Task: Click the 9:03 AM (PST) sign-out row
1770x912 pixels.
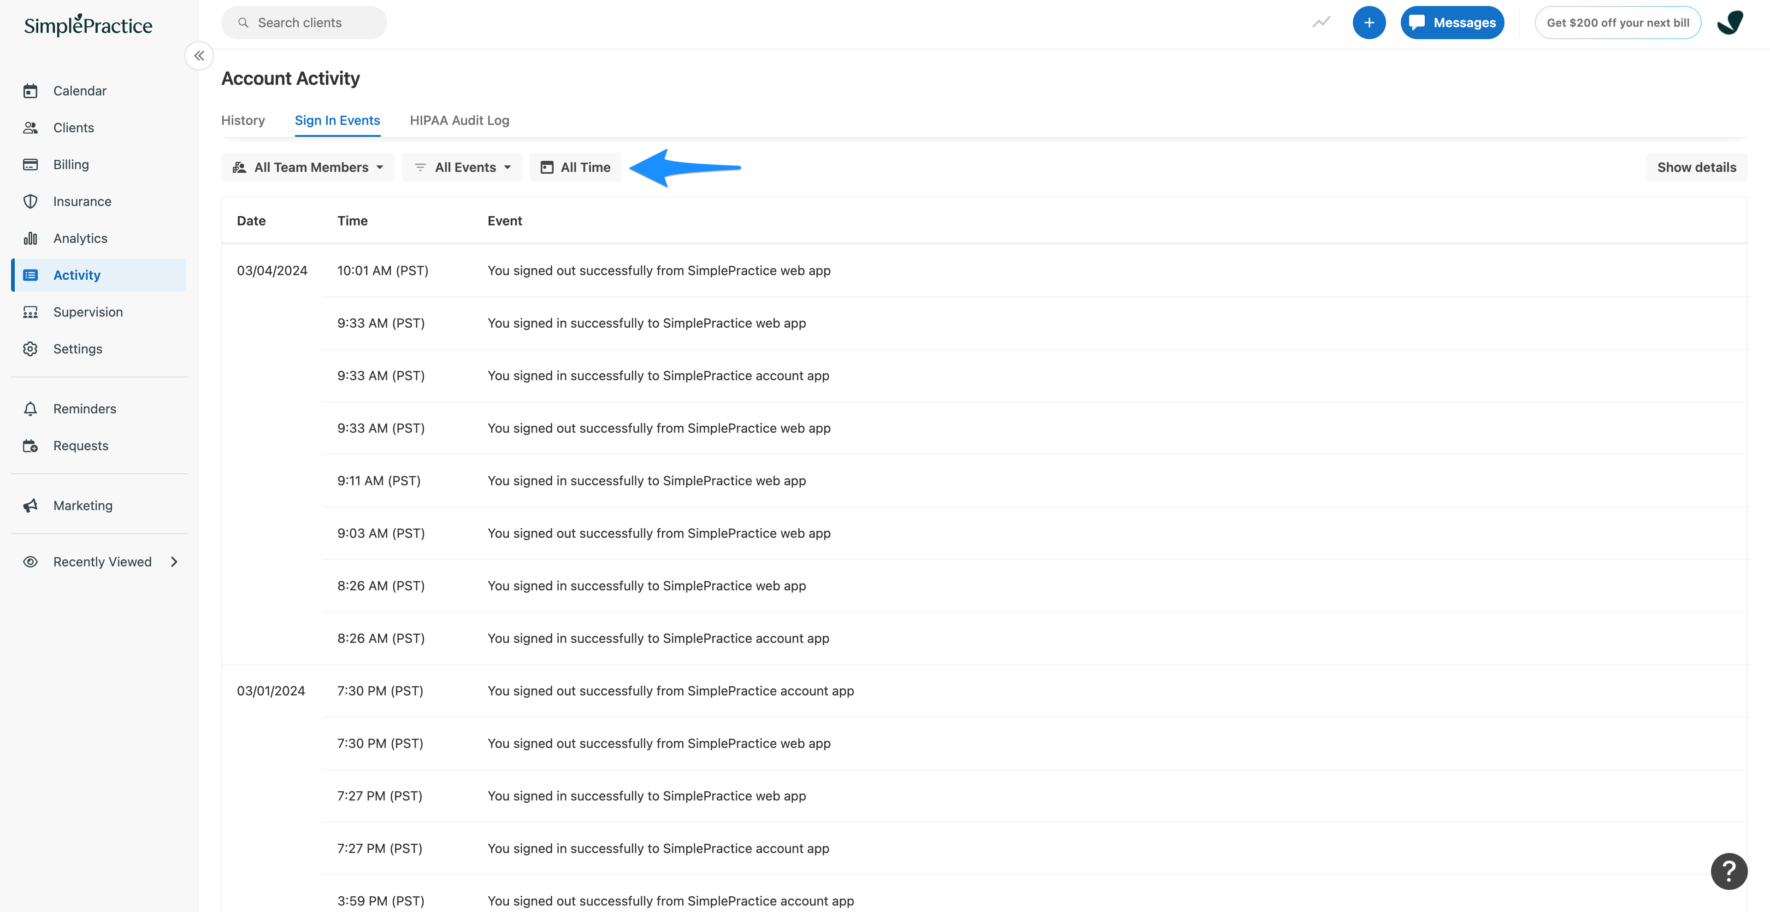Action: [1034, 534]
